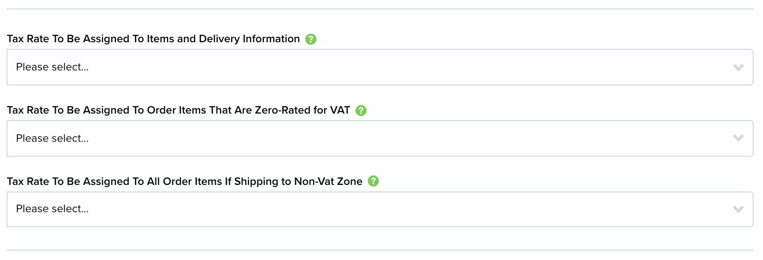Click the Zero-Rated for VAT field label
Screen dimensions: 763x260
pos(178,110)
